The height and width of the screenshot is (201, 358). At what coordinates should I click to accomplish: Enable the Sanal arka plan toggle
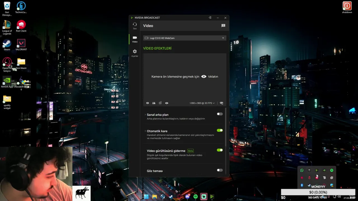(x=220, y=114)
